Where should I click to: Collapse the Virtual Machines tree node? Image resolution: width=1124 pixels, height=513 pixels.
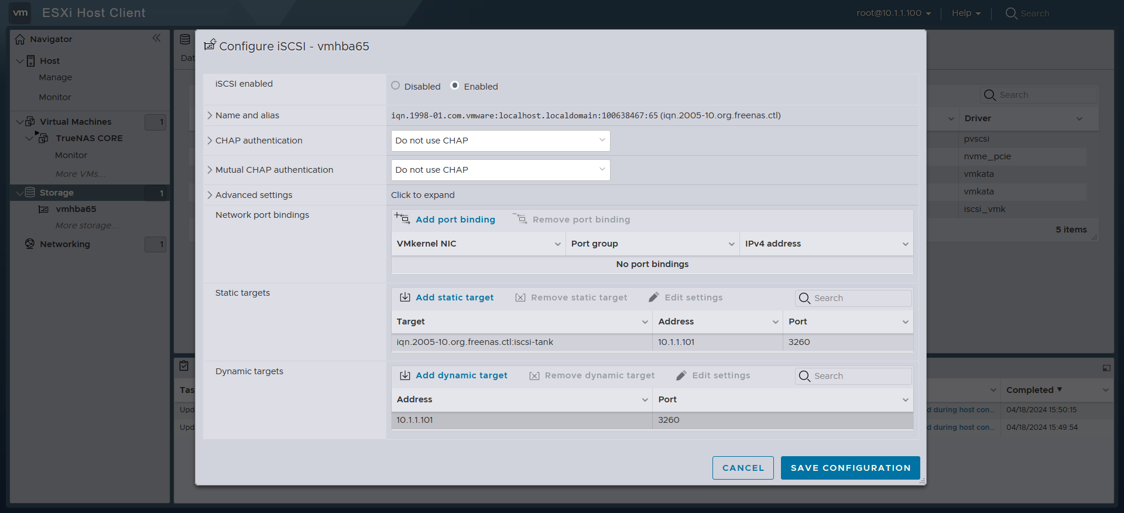pos(20,122)
